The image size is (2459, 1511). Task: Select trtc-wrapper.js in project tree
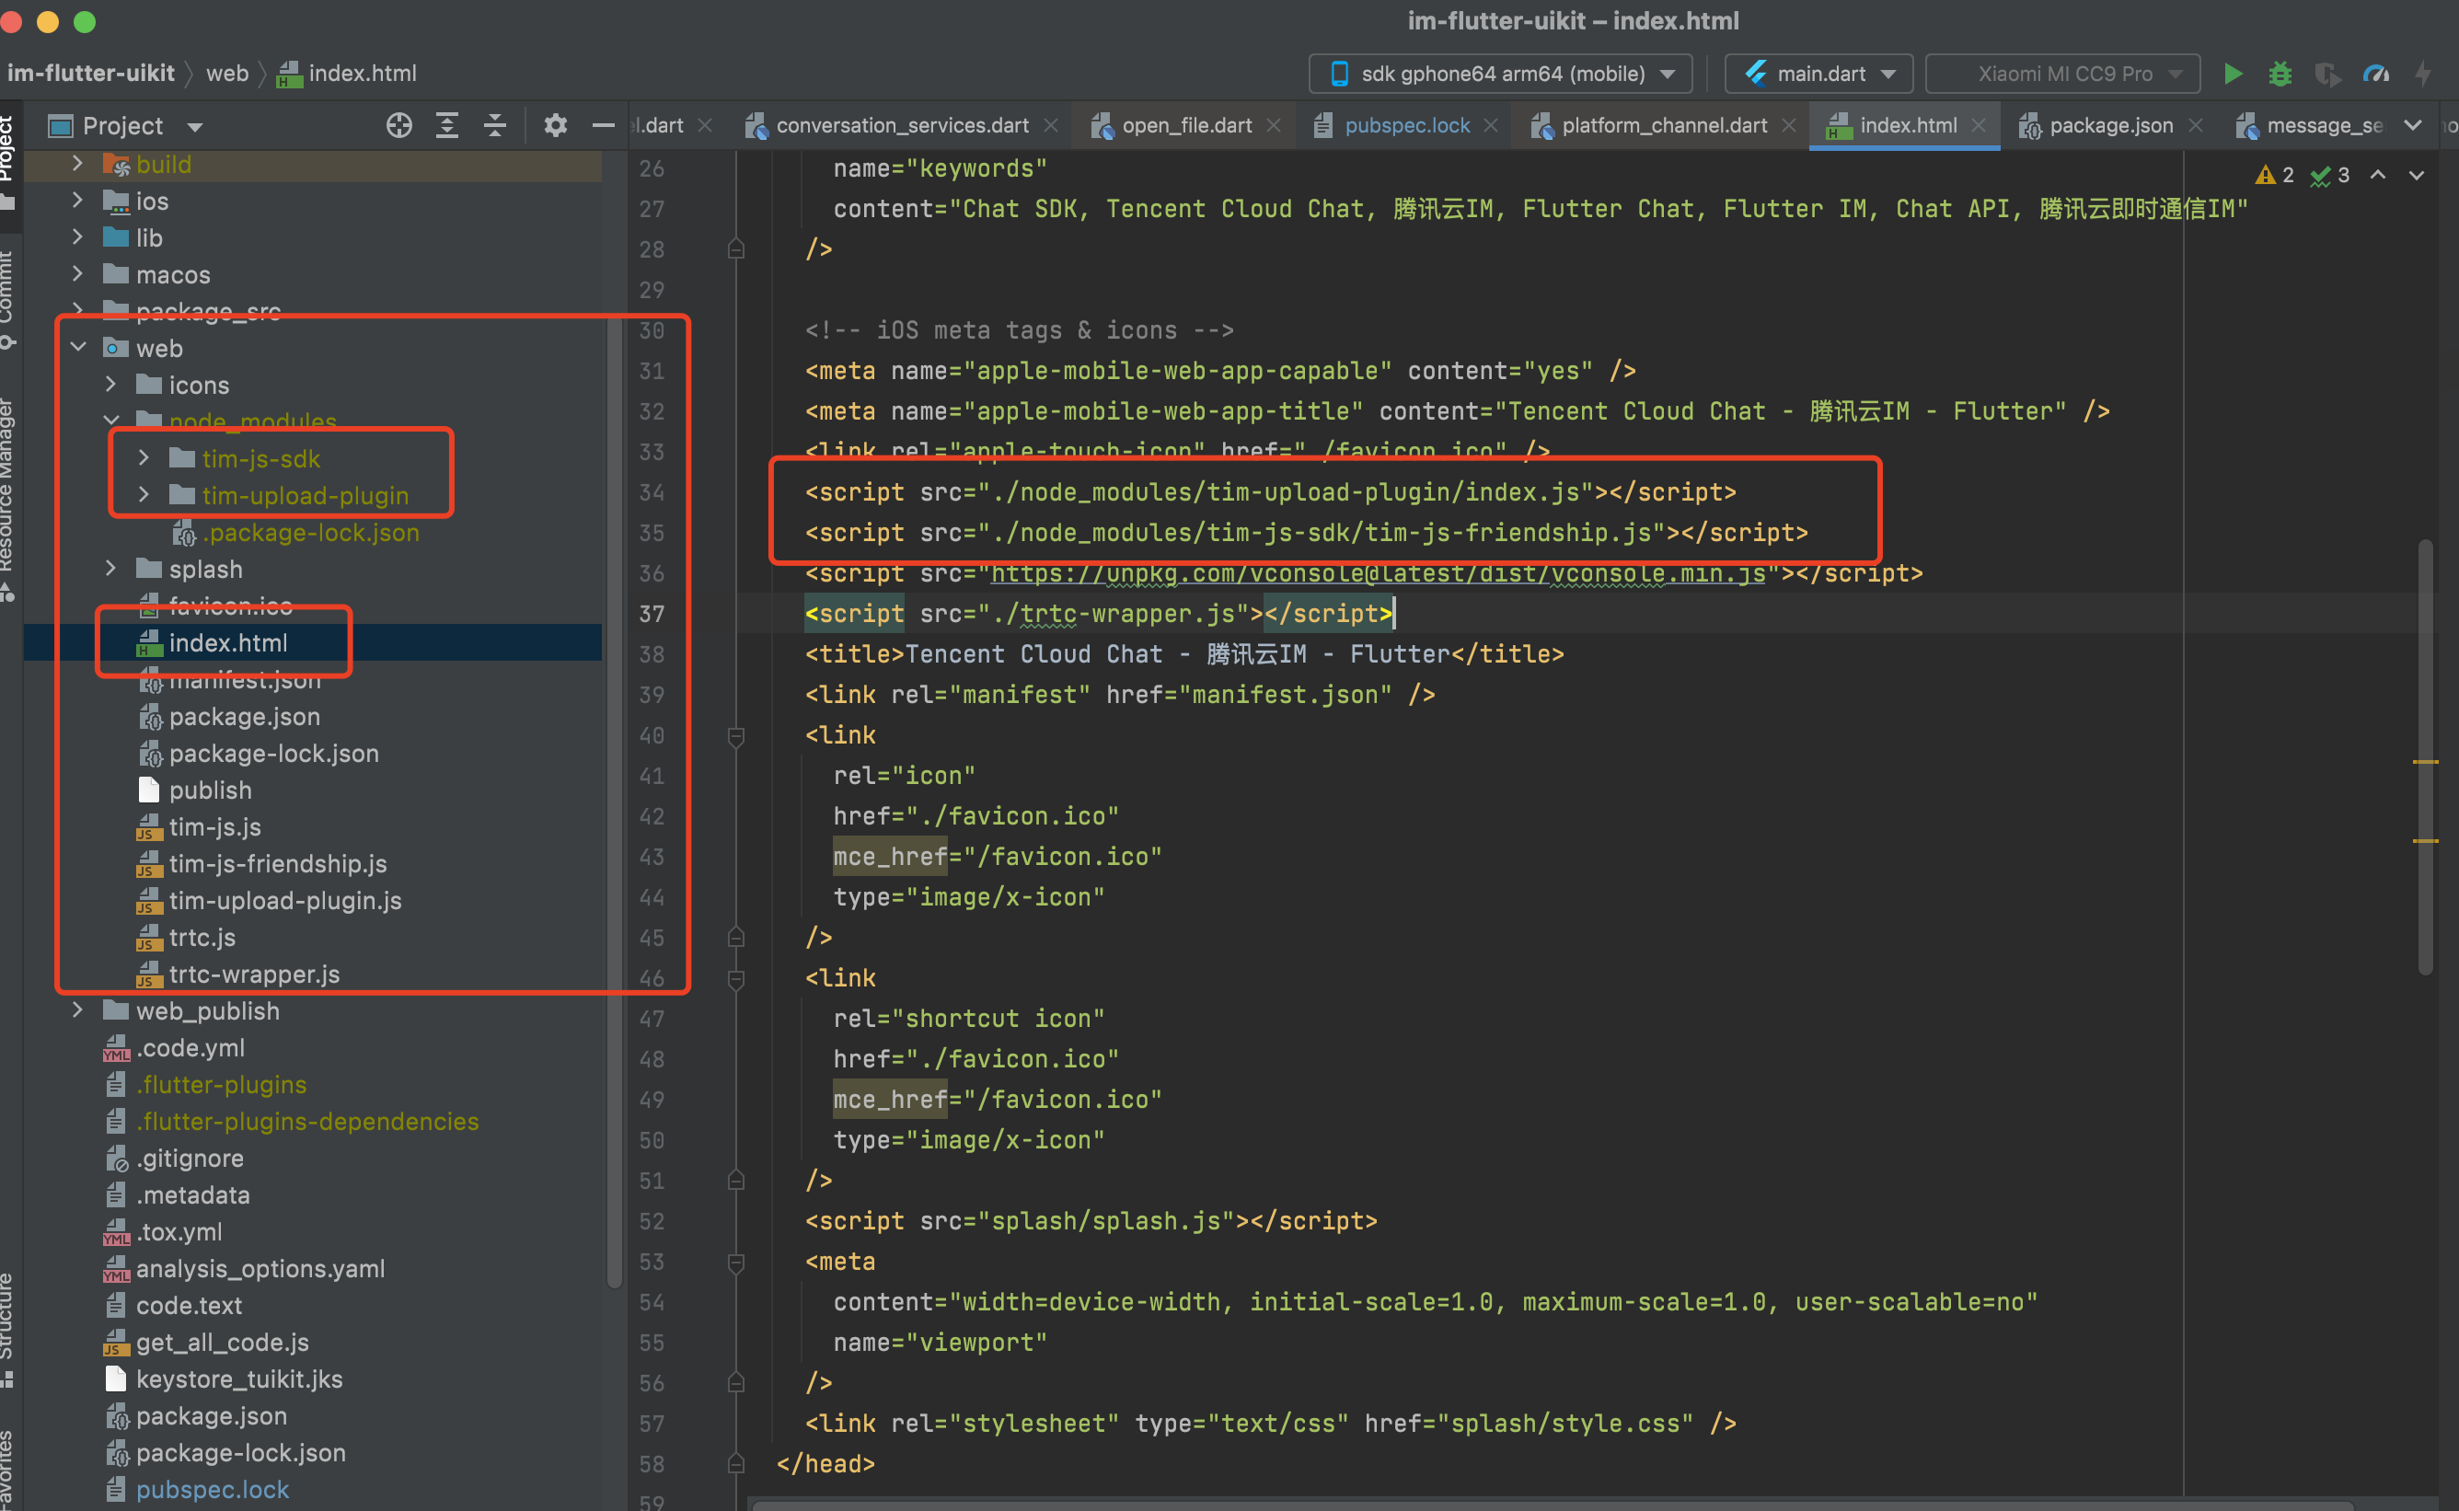pyautogui.click(x=254, y=975)
